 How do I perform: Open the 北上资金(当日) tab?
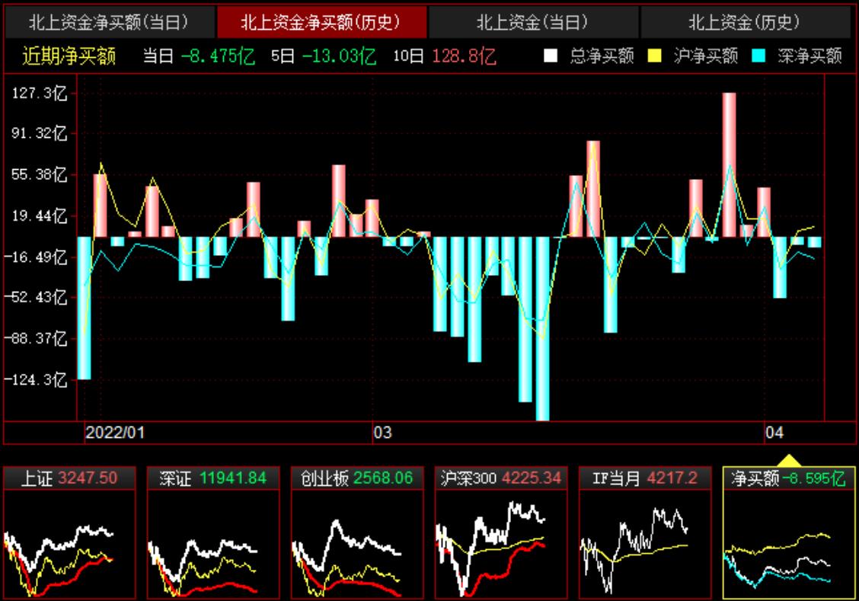coord(532,23)
